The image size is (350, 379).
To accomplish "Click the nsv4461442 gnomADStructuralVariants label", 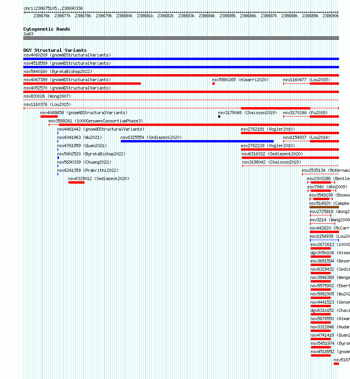I will coord(101,129).
